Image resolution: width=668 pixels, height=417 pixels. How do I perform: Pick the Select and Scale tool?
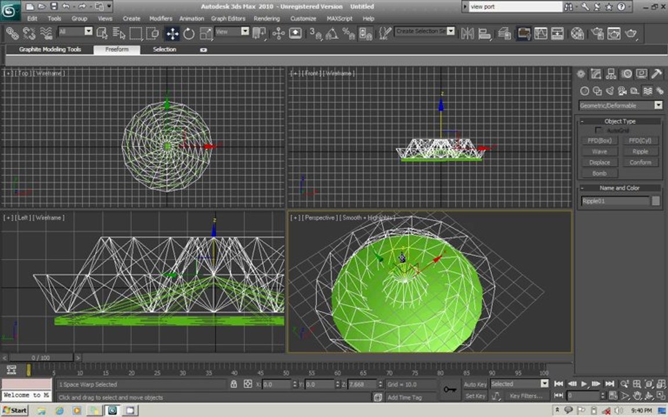point(206,33)
